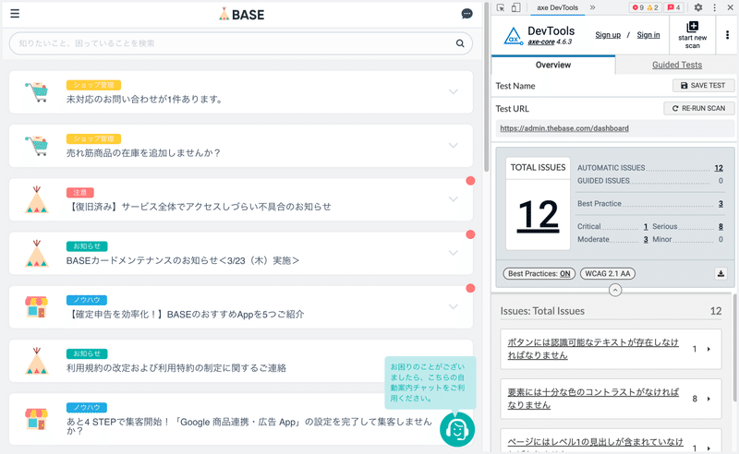Click the 注意 red tag label
The width and height of the screenshot is (739, 454).
(x=80, y=193)
